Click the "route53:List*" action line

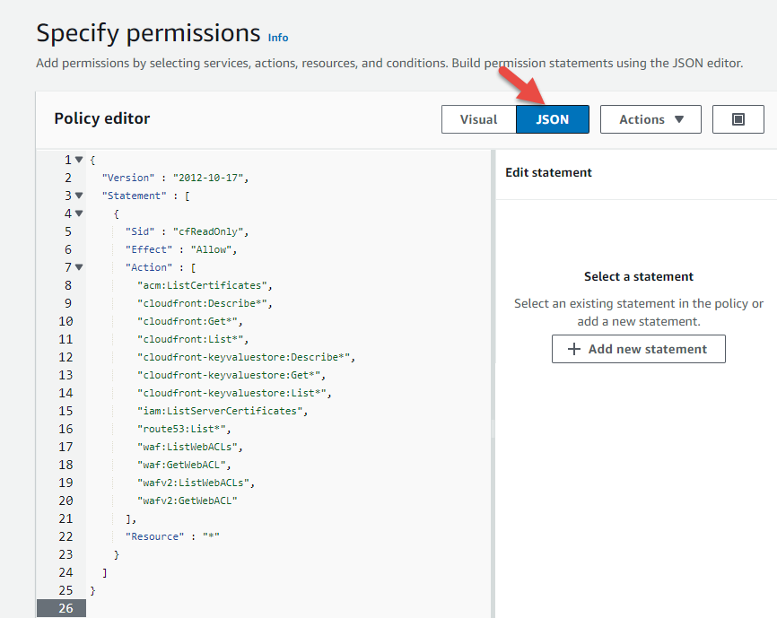pos(182,429)
